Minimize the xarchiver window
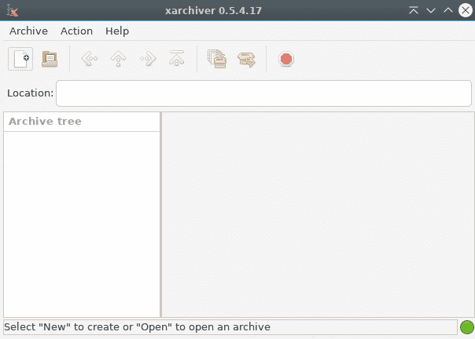The height and width of the screenshot is (339, 475). point(431,10)
